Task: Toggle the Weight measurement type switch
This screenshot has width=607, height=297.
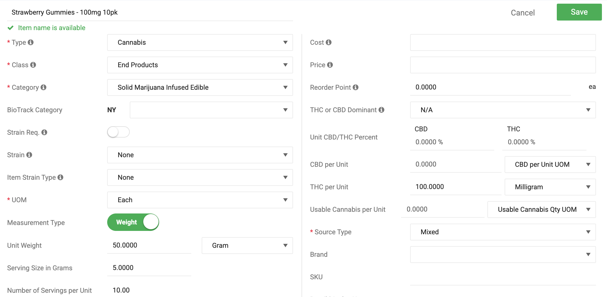Action: [x=133, y=222]
